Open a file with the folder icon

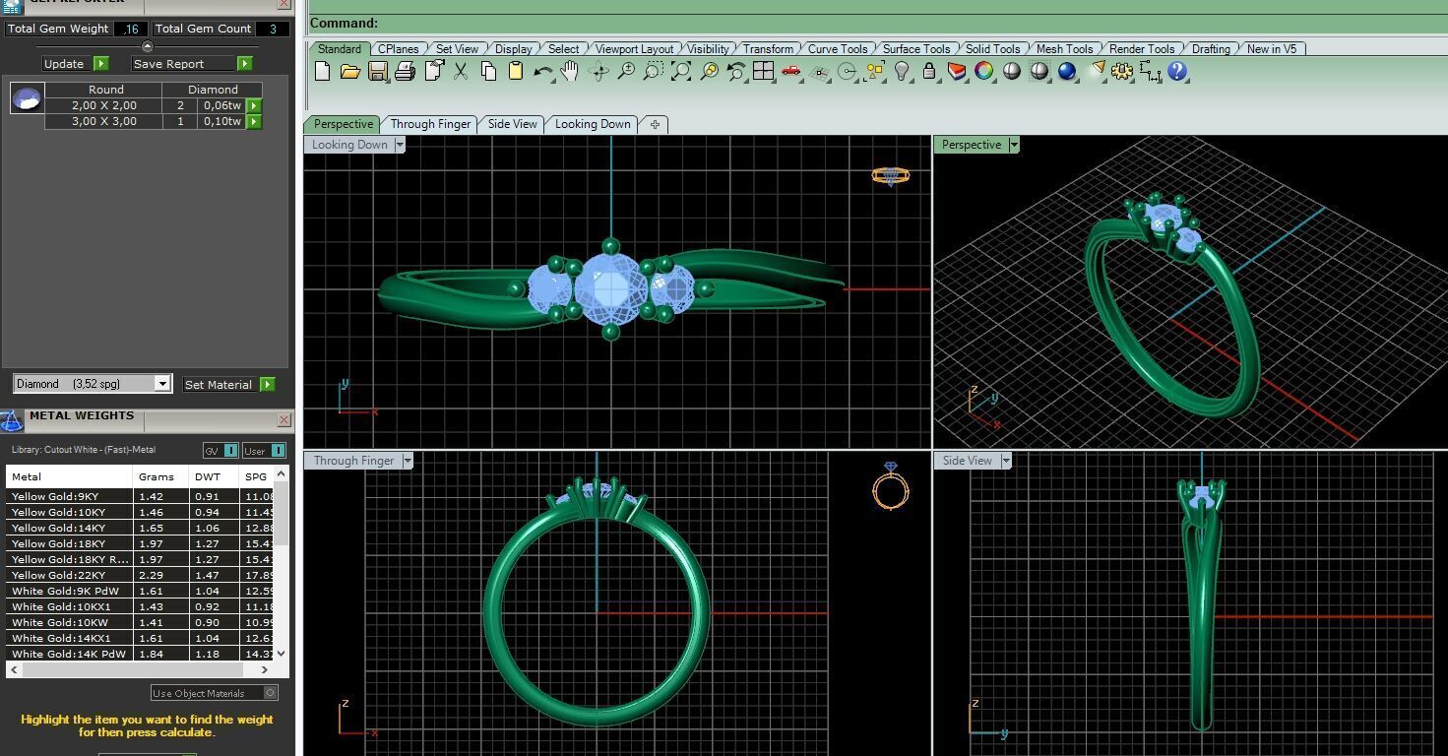[x=349, y=71]
